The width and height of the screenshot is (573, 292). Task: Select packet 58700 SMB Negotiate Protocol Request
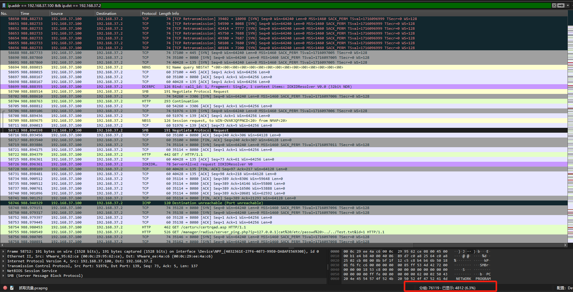coord(284,91)
